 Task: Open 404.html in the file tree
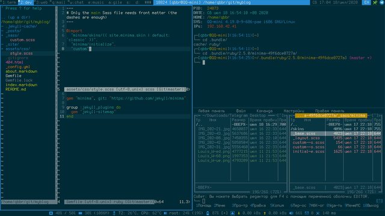coord(14,62)
